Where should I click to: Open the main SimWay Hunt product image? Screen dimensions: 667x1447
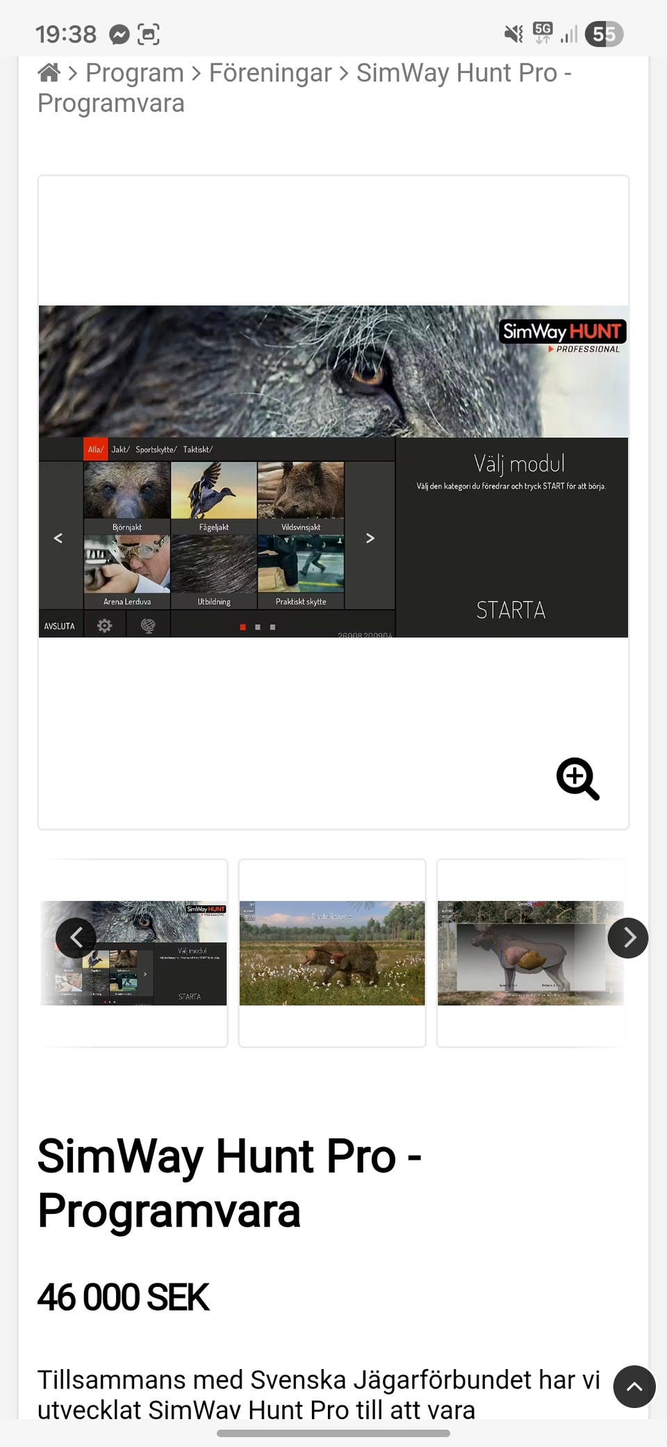pos(333,471)
